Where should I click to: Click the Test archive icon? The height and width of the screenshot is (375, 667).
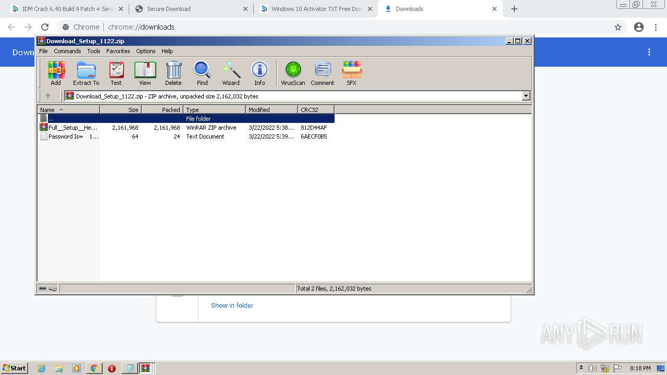coord(116,73)
